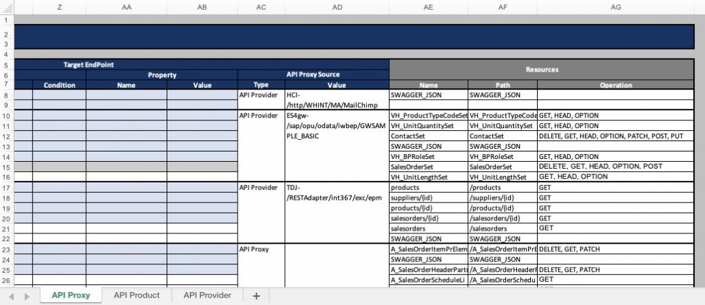Click DELETE, GET, PATCH cell in row 23

pos(615,249)
